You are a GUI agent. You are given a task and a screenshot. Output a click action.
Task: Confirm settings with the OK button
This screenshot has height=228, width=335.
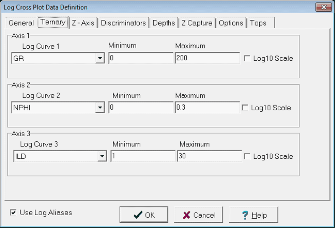(143, 214)
